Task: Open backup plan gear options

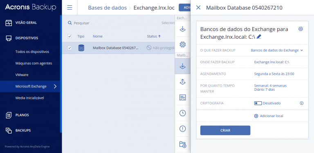Action: coord(301,29)
